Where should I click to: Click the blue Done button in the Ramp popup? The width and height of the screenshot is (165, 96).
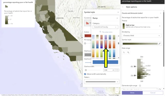click(105, 62)
